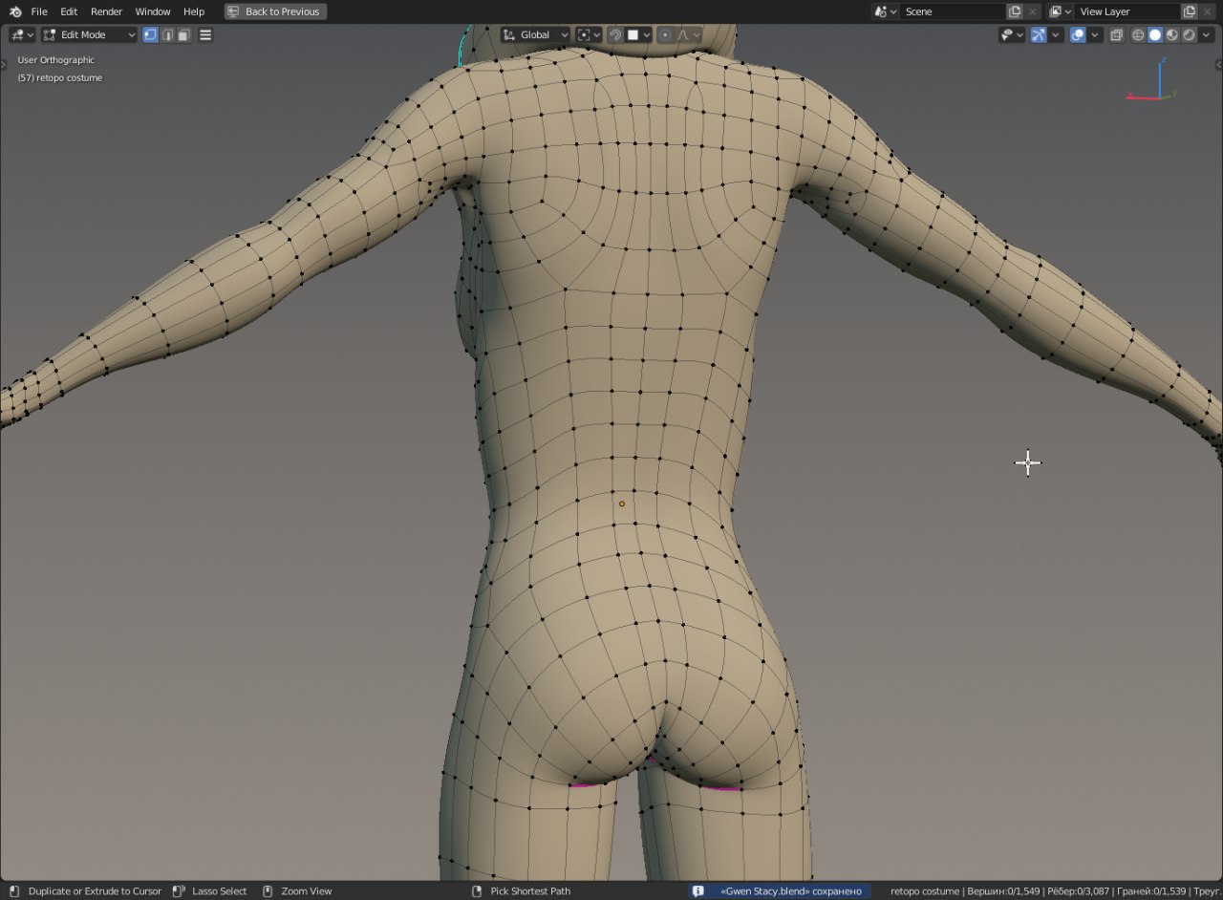Expand the sidebar from right edge arrow
Viewport: 1223px width, 900px height.
[x=1218, y=65]
